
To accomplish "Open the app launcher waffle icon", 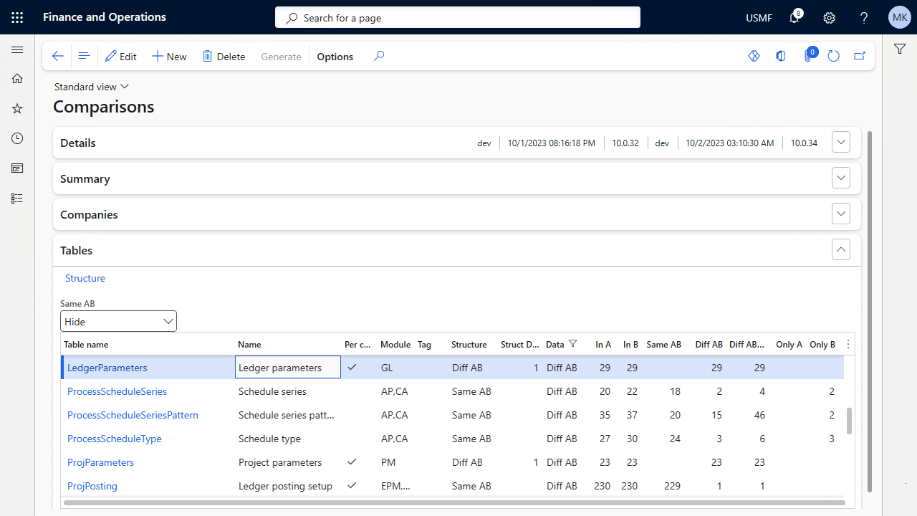I will [17, 17].
